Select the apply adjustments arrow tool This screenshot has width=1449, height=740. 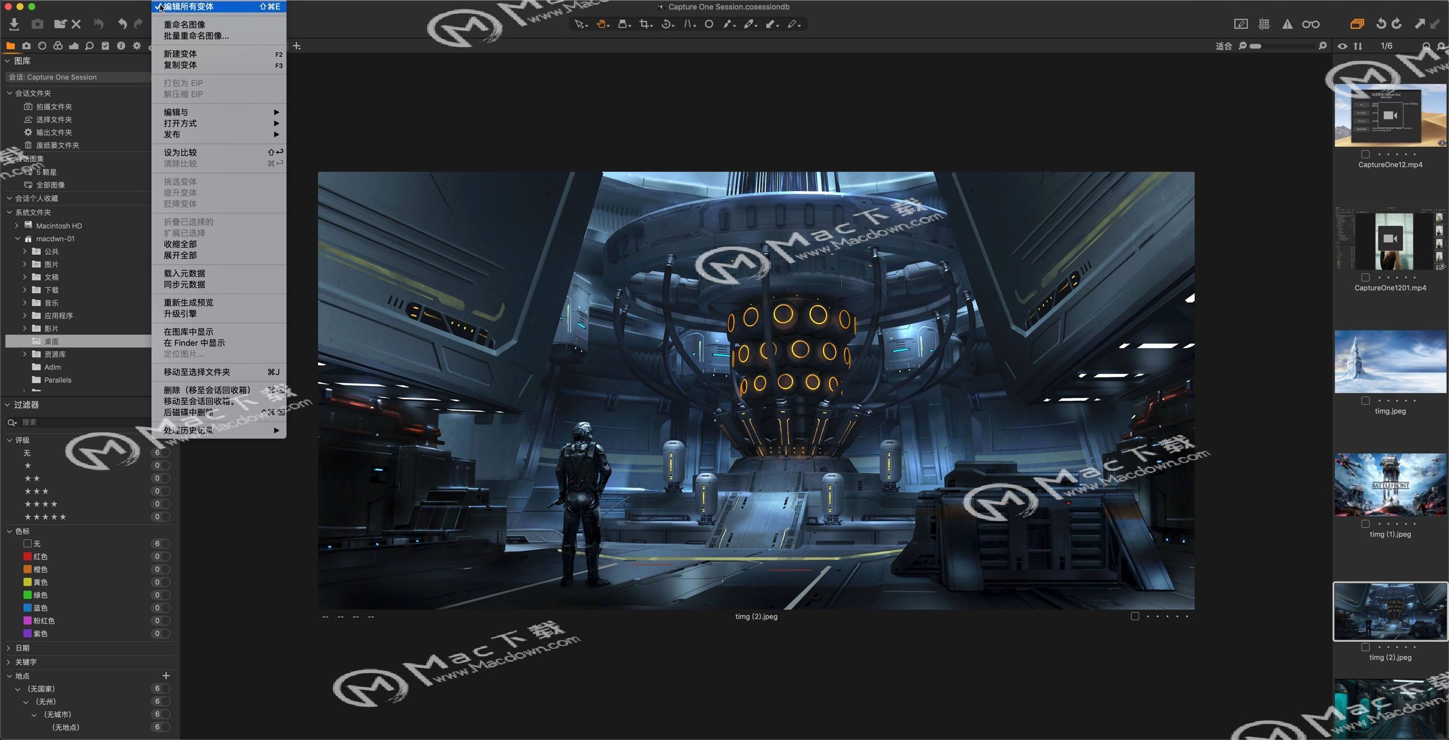click(772, 24)
